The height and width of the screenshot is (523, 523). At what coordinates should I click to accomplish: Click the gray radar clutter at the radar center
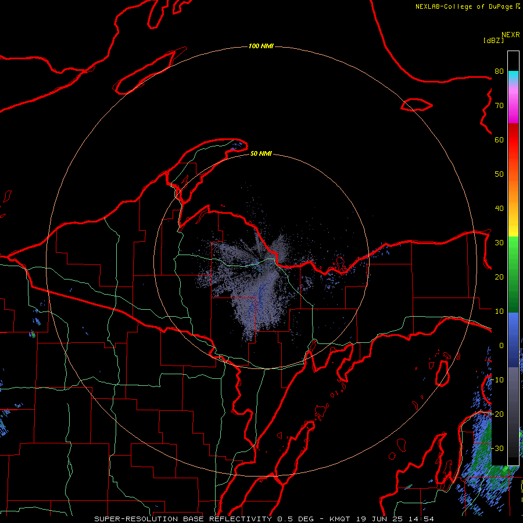[x=257, y=280]
